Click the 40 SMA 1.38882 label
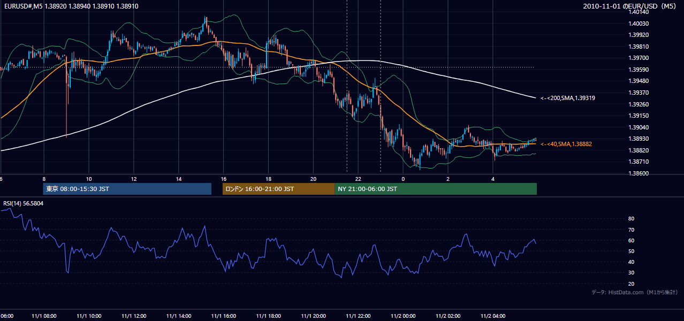684x321 pixels. (566, 144)
